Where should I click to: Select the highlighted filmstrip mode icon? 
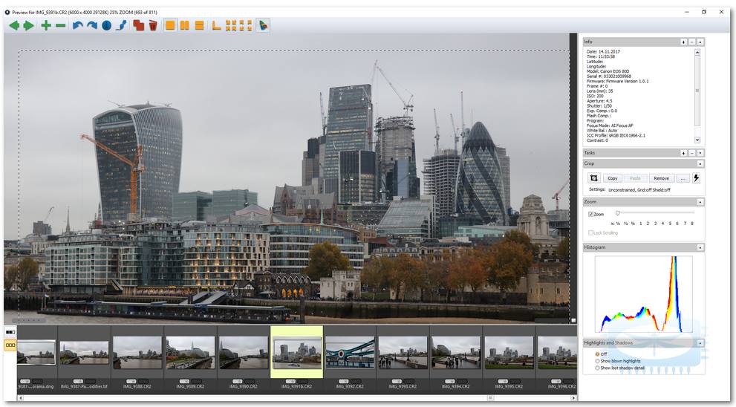10,345
